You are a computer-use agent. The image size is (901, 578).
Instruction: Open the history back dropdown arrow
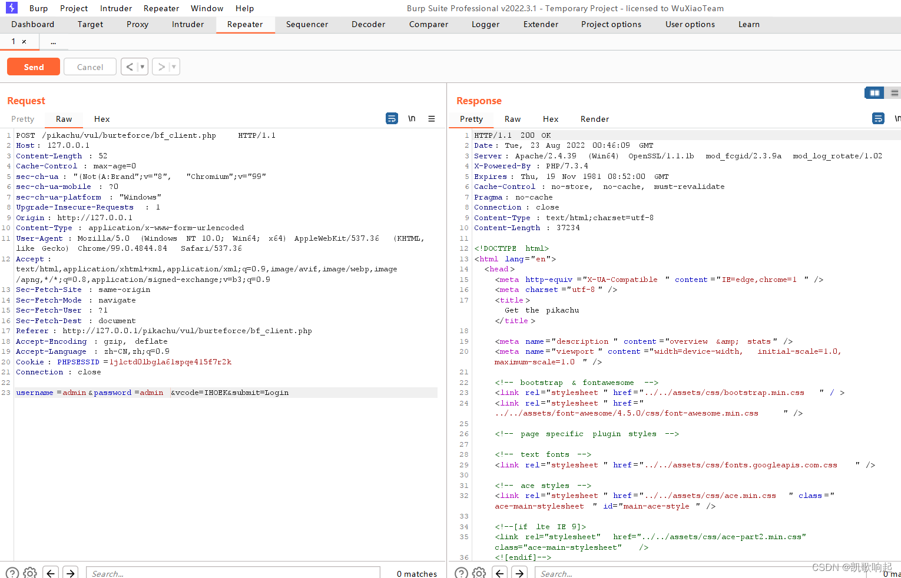tap(142, 67)
